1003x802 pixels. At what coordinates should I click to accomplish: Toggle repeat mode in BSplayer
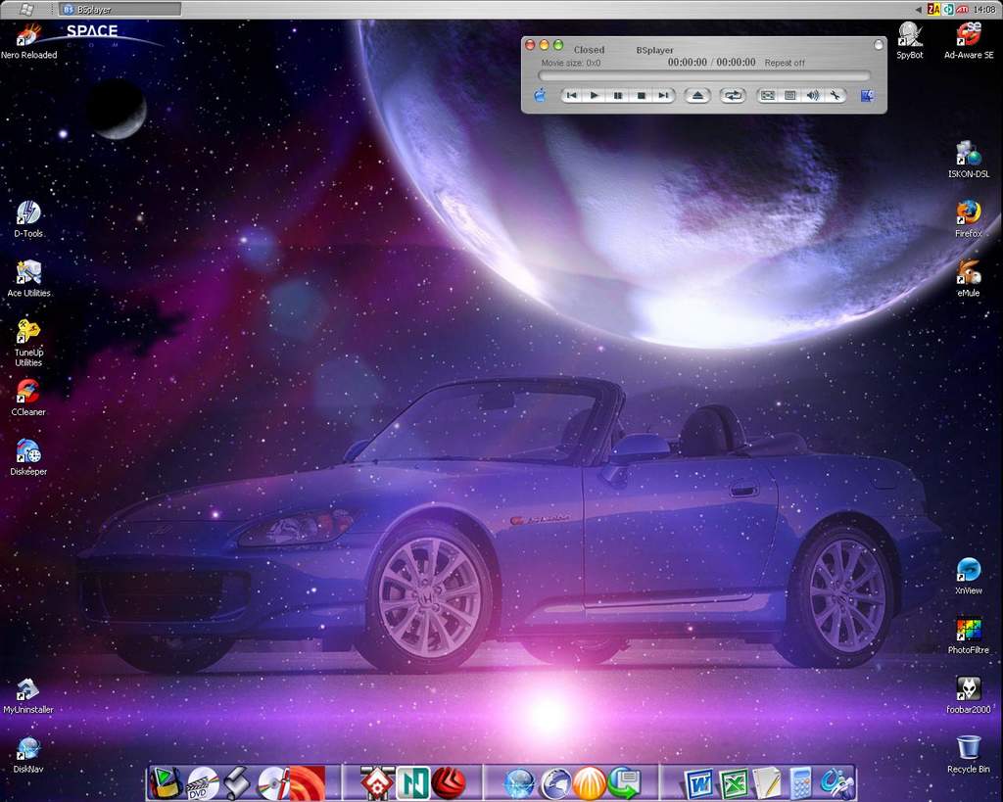tap(732, 95)
